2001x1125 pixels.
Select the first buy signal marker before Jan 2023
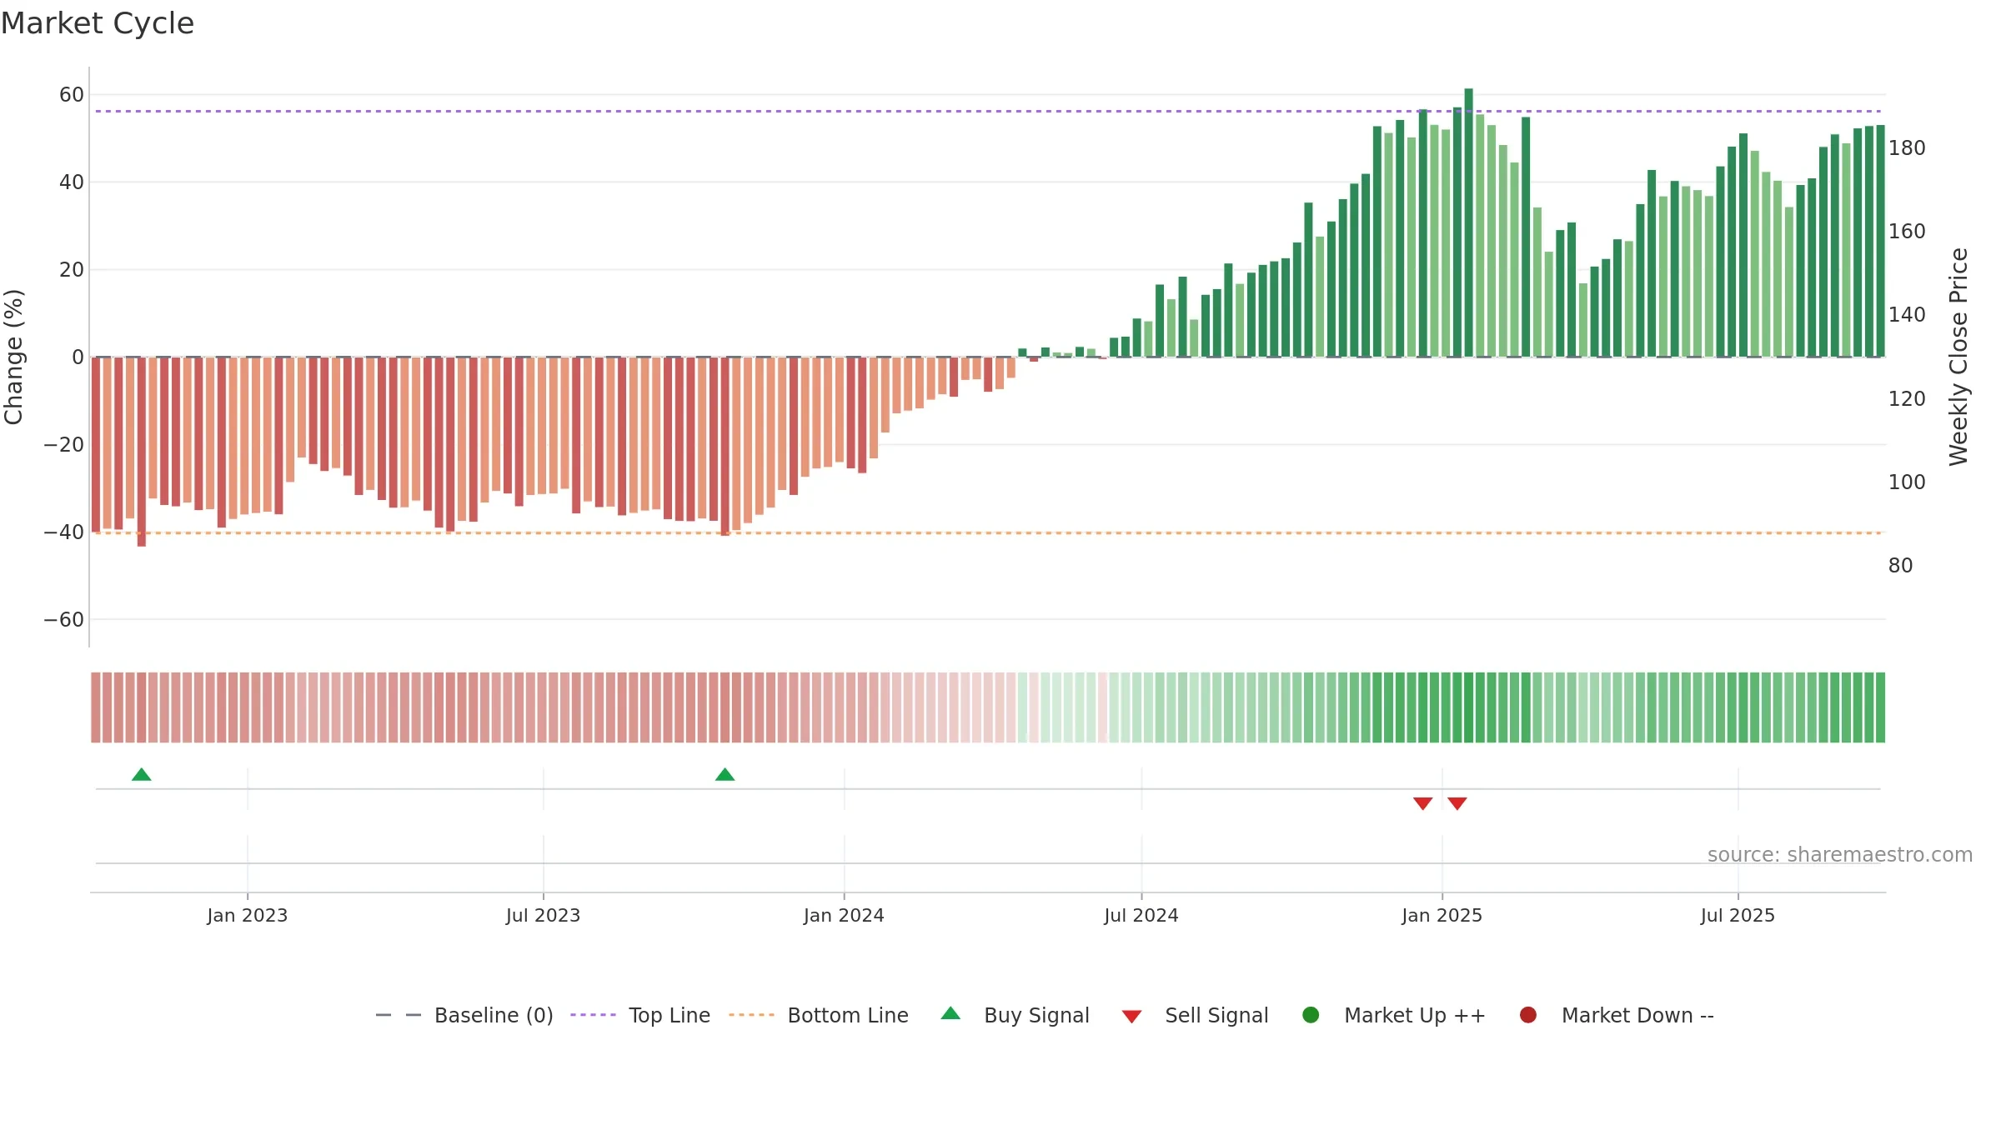tap(142, 774)
